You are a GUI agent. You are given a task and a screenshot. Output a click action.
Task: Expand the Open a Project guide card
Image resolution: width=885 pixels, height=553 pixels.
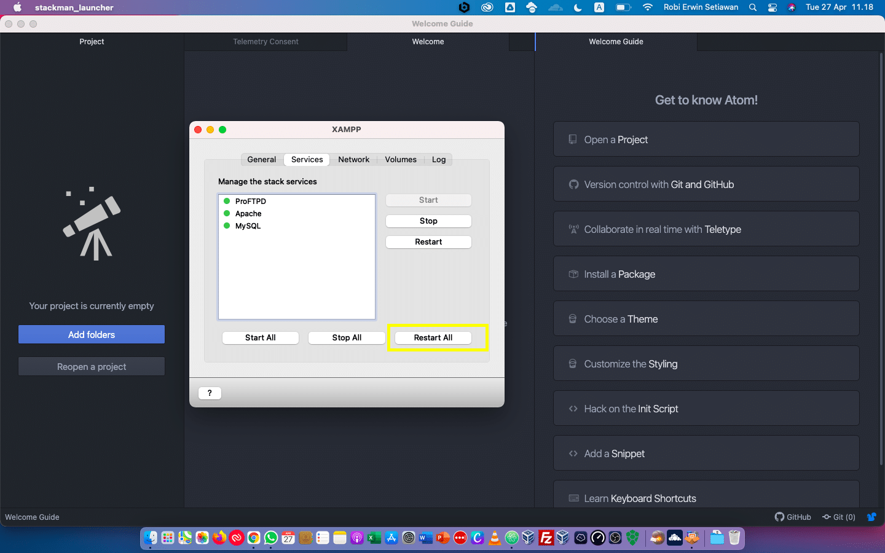706,139
